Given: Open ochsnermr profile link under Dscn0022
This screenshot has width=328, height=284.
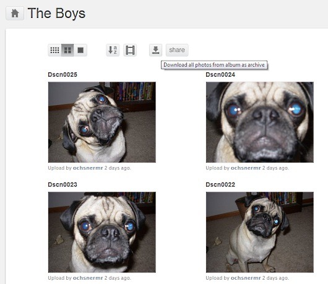Looking at the screenshot, I should click(x=246, y=278).
